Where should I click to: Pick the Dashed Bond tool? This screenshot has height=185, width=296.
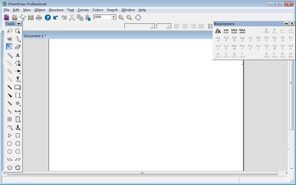click(x=10, y=63)
